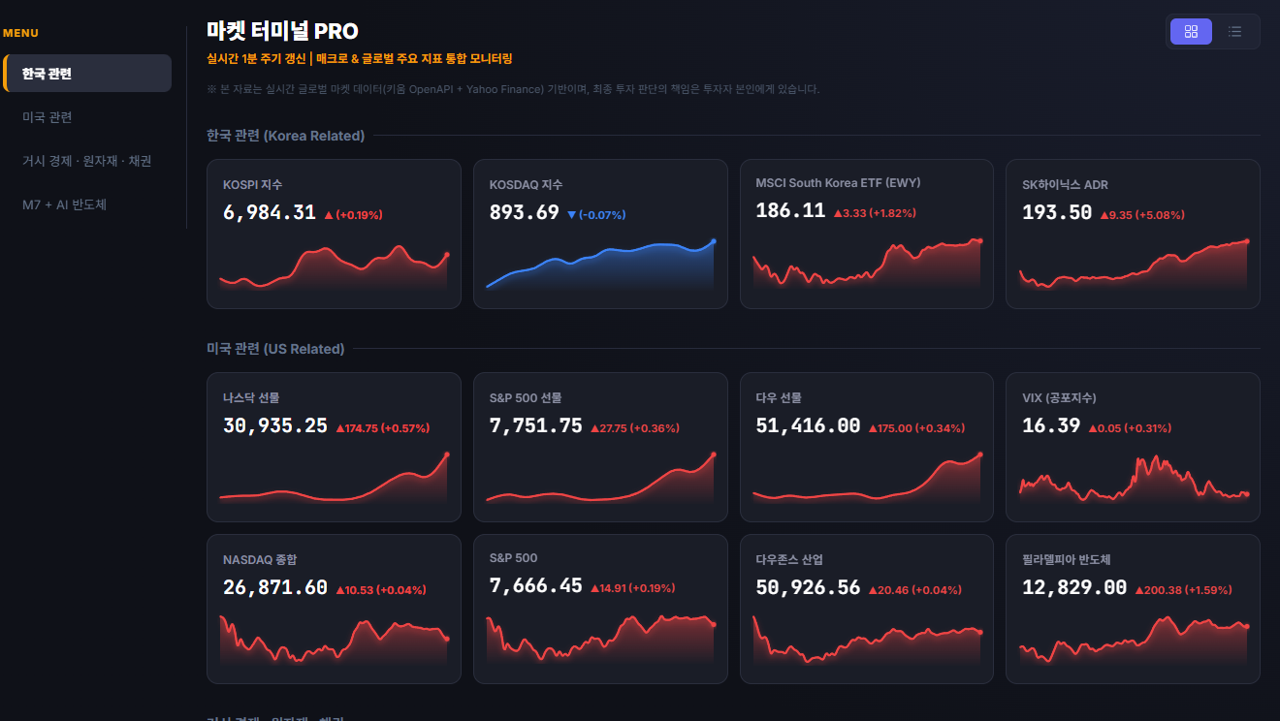
Task: Click the 다우존스 산업 value 50,926.56
Action: click(x=808, y=587)
